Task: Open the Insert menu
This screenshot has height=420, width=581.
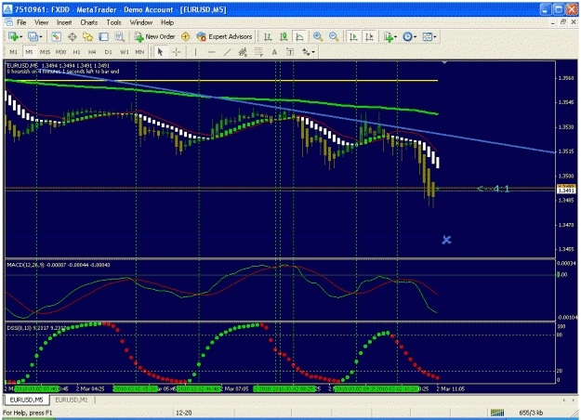Action: tap(64, 22)
